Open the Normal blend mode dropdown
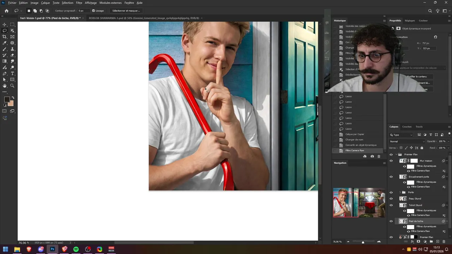This screenshot has width=452, height=254. coord(407,141)
